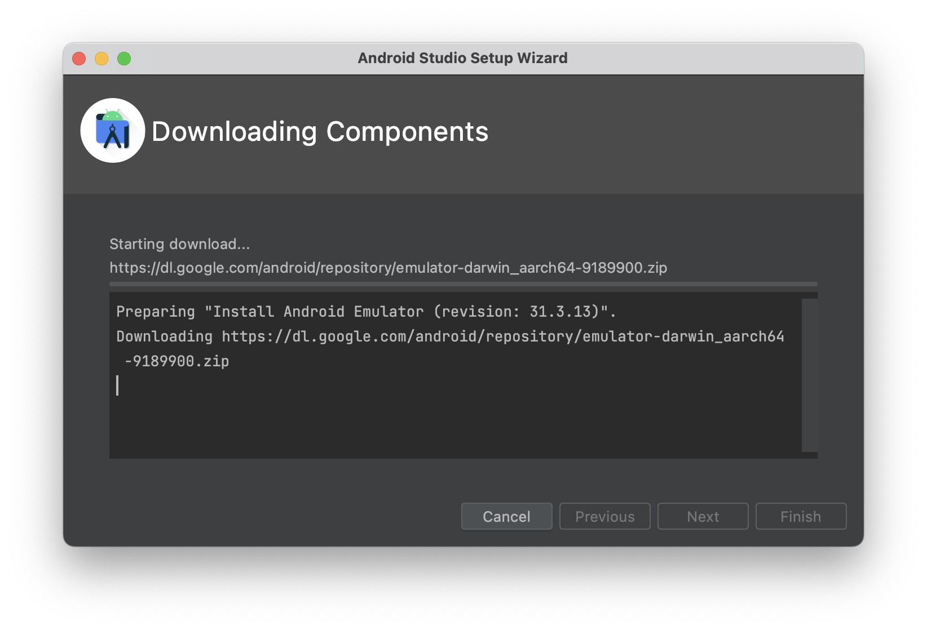Click the Android Studio wizard logo icon

[x=113, y=131]
